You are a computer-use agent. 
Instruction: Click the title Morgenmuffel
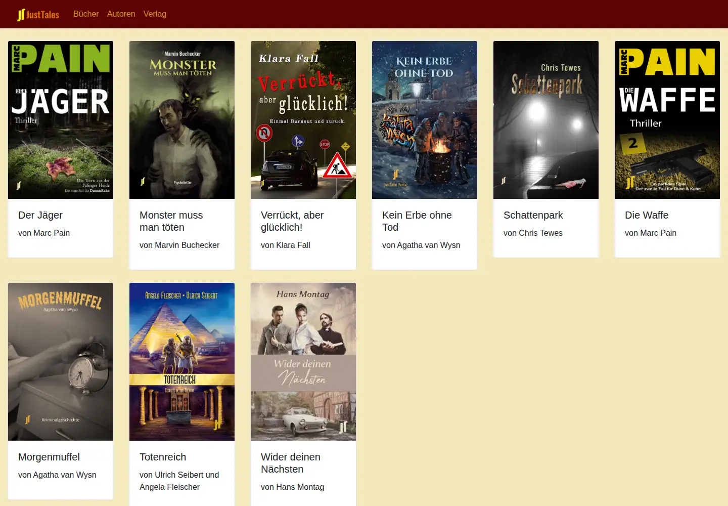tap(49, 457)
